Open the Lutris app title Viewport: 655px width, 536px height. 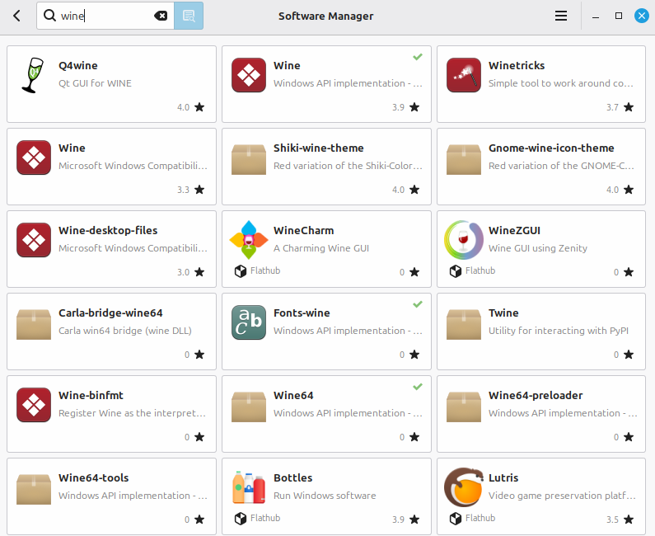(503, 478)
